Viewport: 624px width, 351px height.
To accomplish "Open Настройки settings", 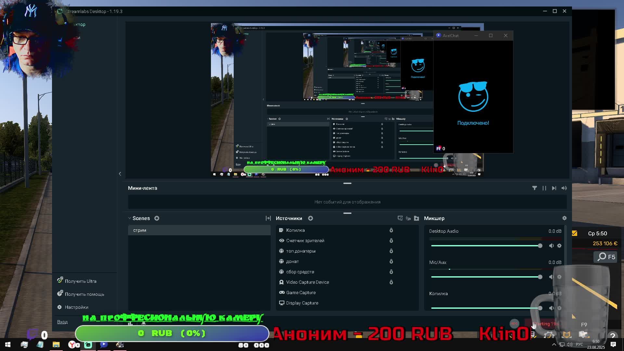I will click(x=76, y=307).
